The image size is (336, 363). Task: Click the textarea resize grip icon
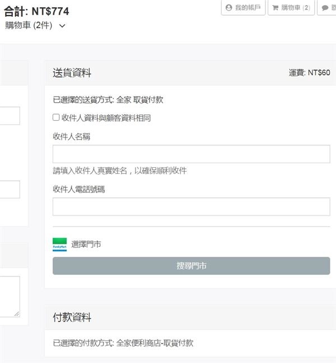tap(17, 314)
